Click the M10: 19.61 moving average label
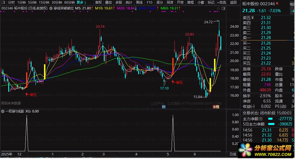 105,8
